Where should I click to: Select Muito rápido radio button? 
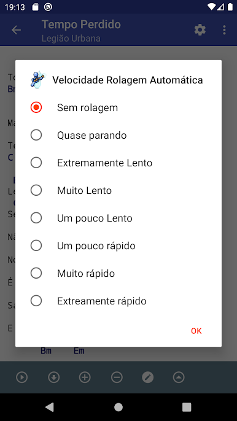pos(118,273)
